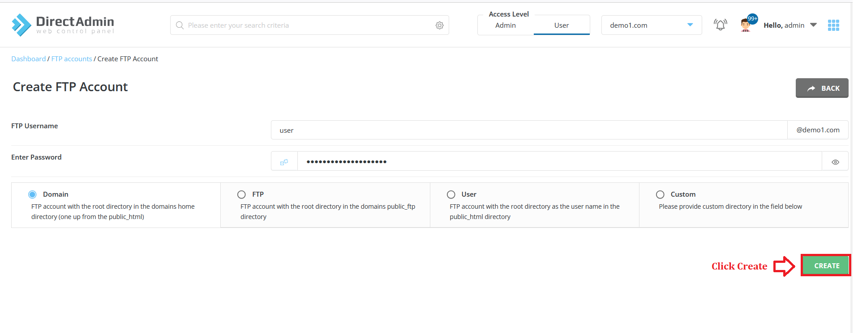Image resolution: width=858 pixels, height=333 pixels.
Task: Open the demo1.com domain dropdown
Action: pyautogui.click(x=652, y=25)
